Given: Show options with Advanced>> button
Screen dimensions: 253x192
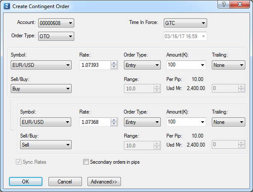Looking at the screenshot, I should coord(104,182).
